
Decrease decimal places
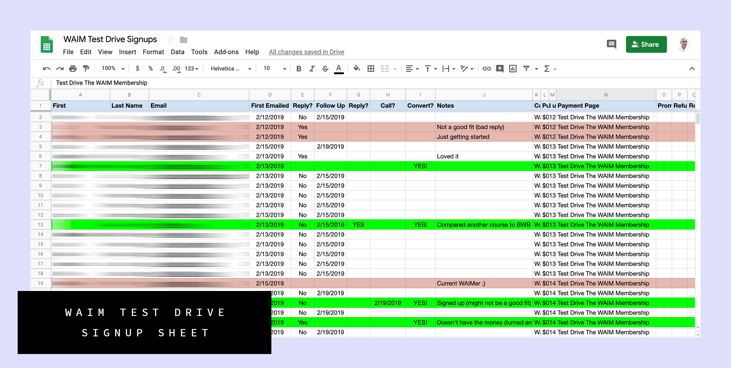click(163, 68)
